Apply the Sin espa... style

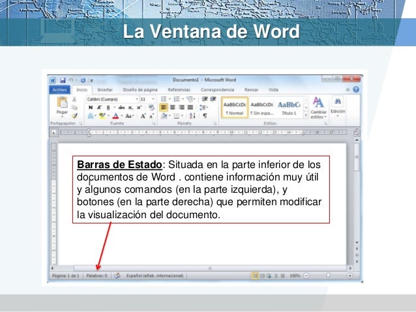pos(262,107)
